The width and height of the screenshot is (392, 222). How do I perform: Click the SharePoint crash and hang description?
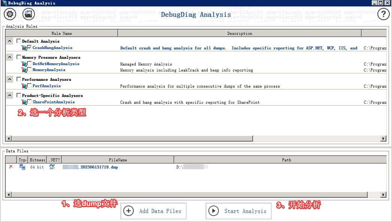190,102
